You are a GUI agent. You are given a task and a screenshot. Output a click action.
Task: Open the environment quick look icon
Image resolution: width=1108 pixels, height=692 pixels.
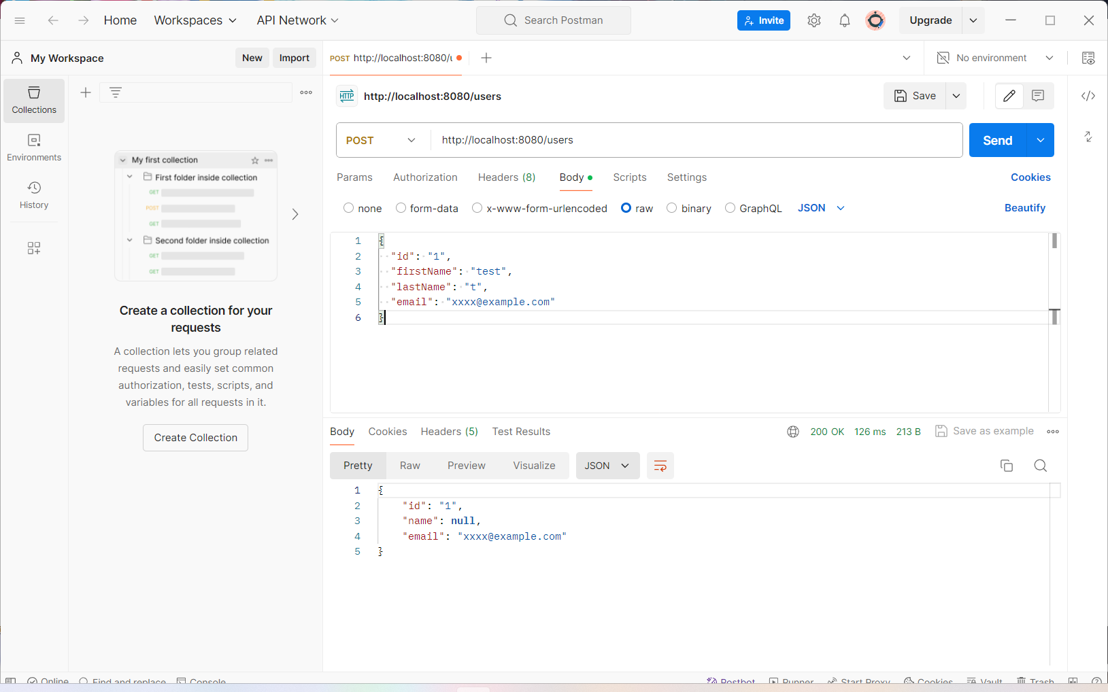[1088, 58]
